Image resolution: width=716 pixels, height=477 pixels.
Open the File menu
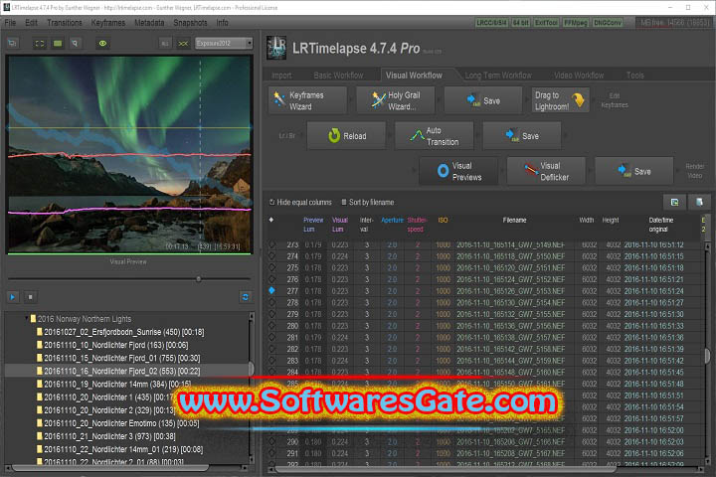point(10,23)
